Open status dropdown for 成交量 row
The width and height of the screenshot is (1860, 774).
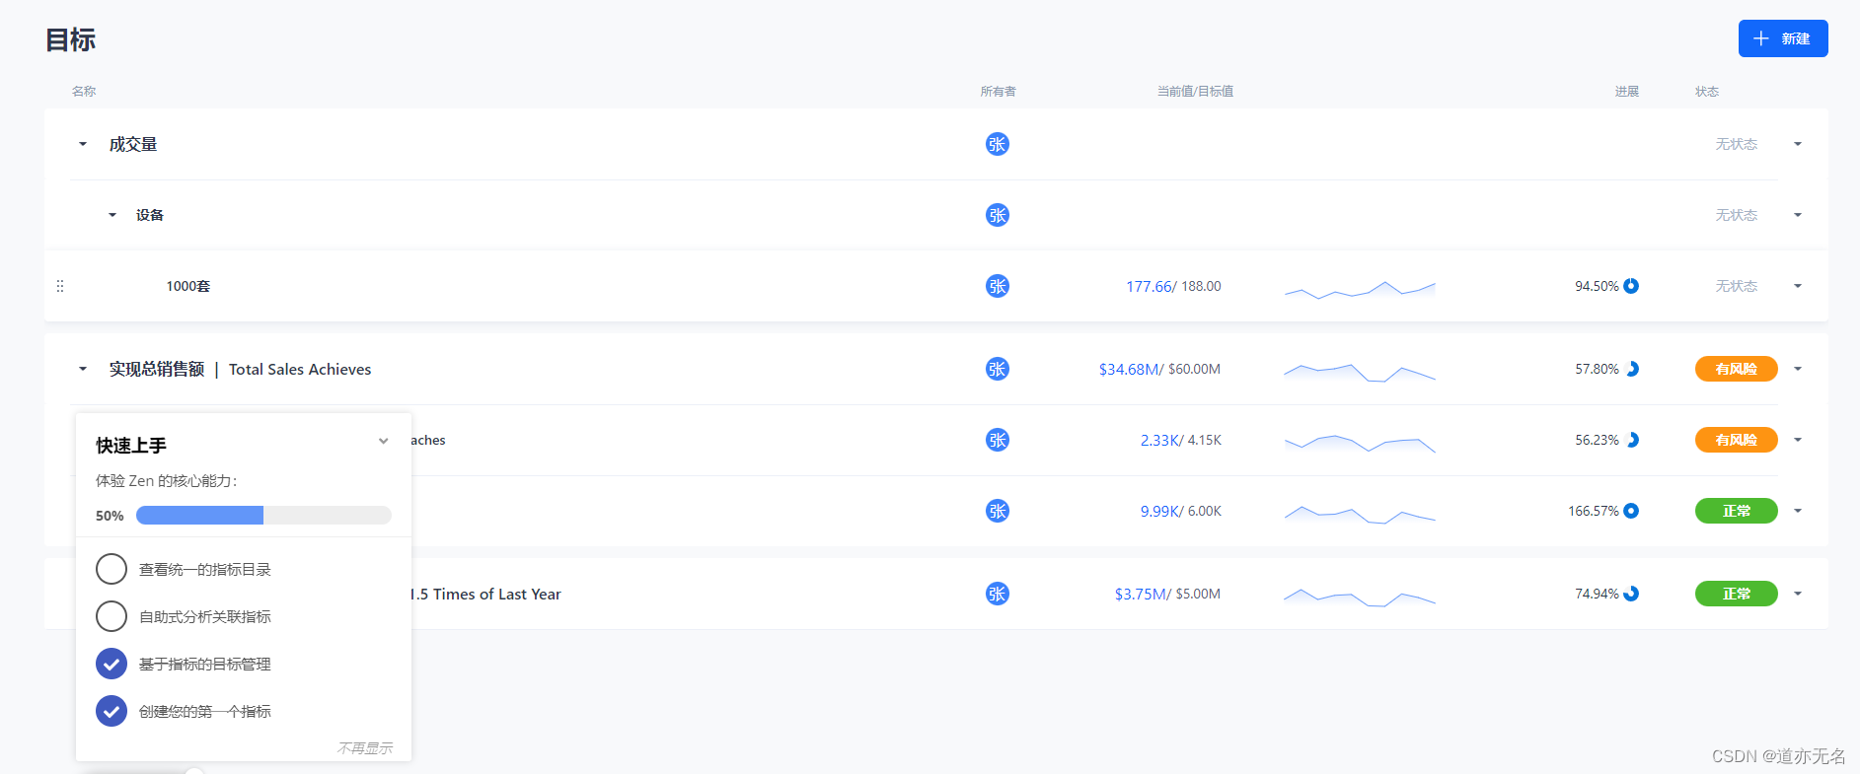pos(1798,144)
